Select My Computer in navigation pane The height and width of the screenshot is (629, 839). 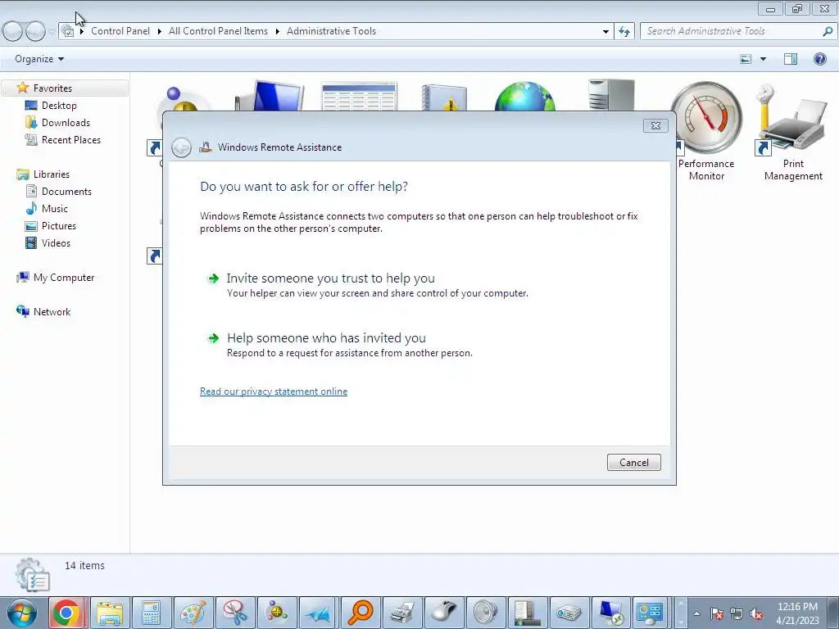(x=64, y=278)
